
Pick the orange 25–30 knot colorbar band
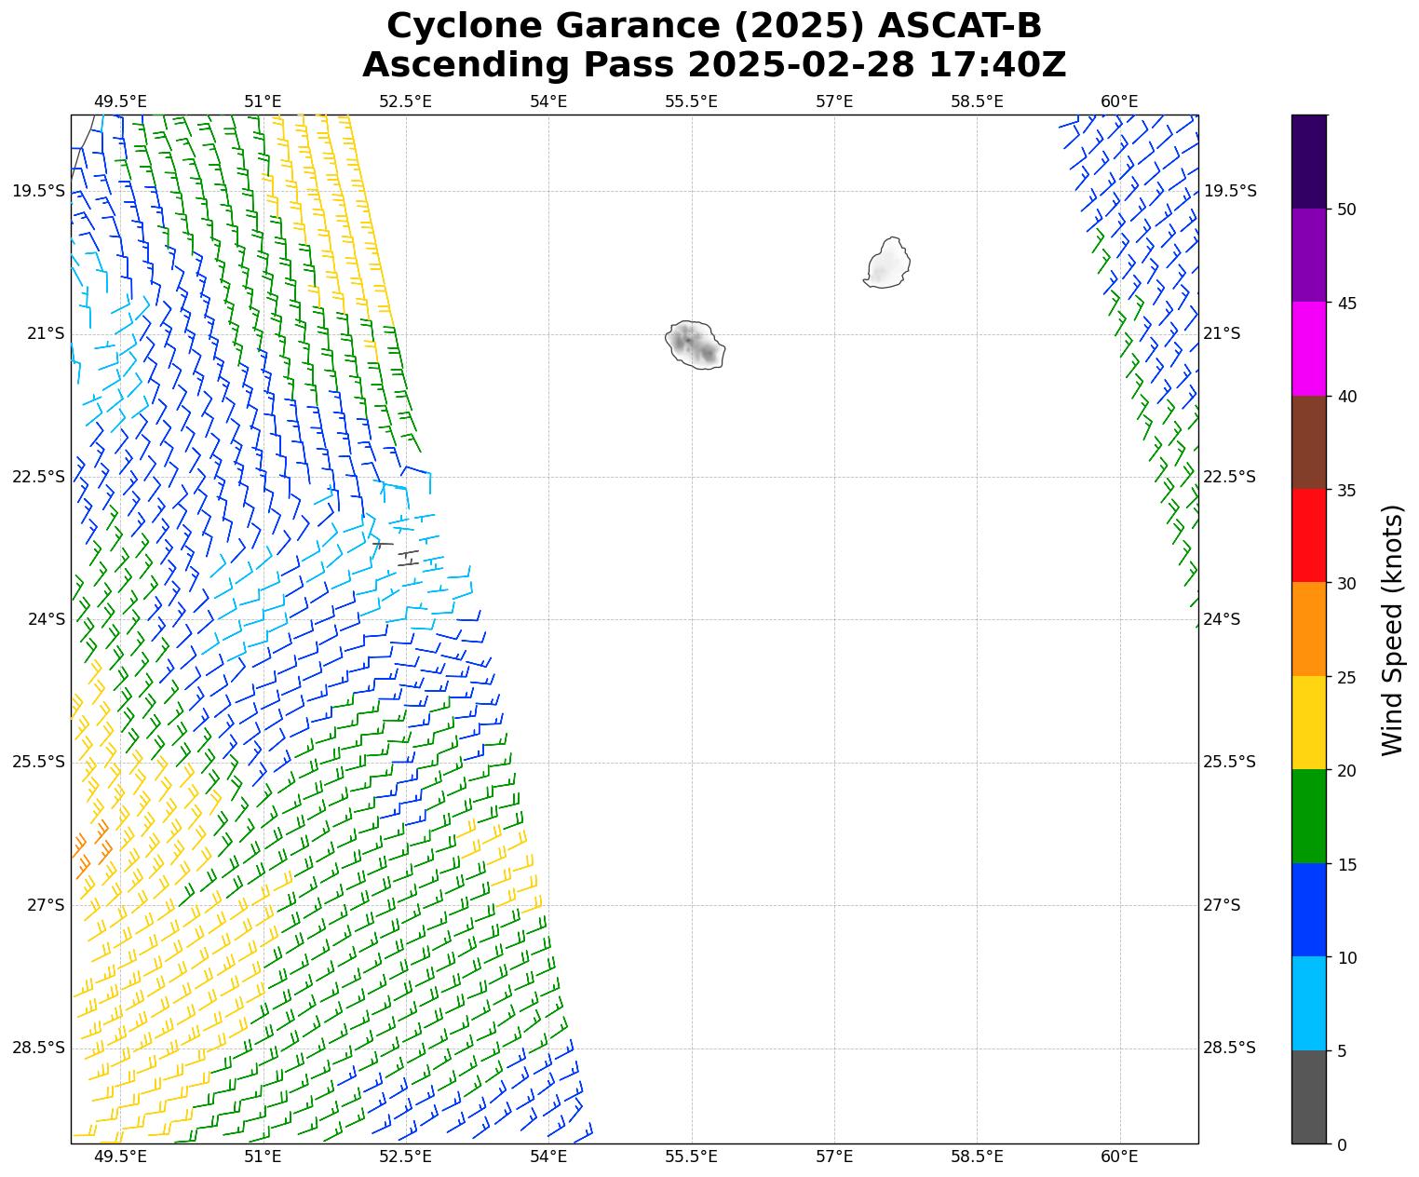pyautogui.click(x=1308, y=629)
